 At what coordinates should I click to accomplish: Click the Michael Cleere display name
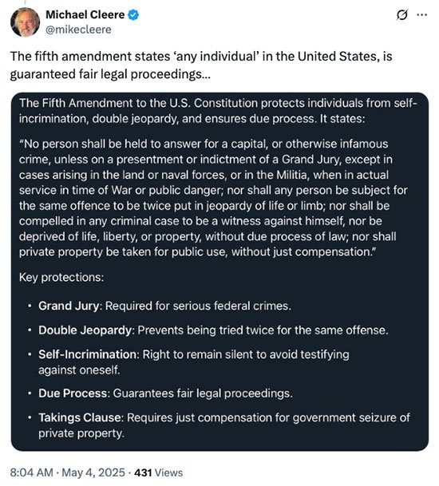[85, 14]
